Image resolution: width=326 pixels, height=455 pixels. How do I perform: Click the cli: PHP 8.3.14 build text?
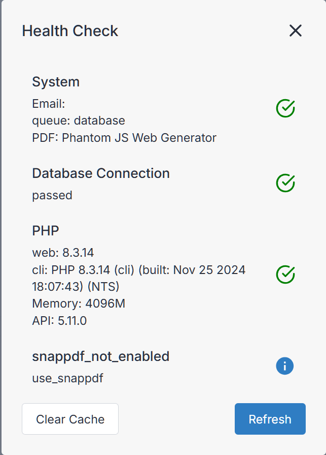click(139, 278)
